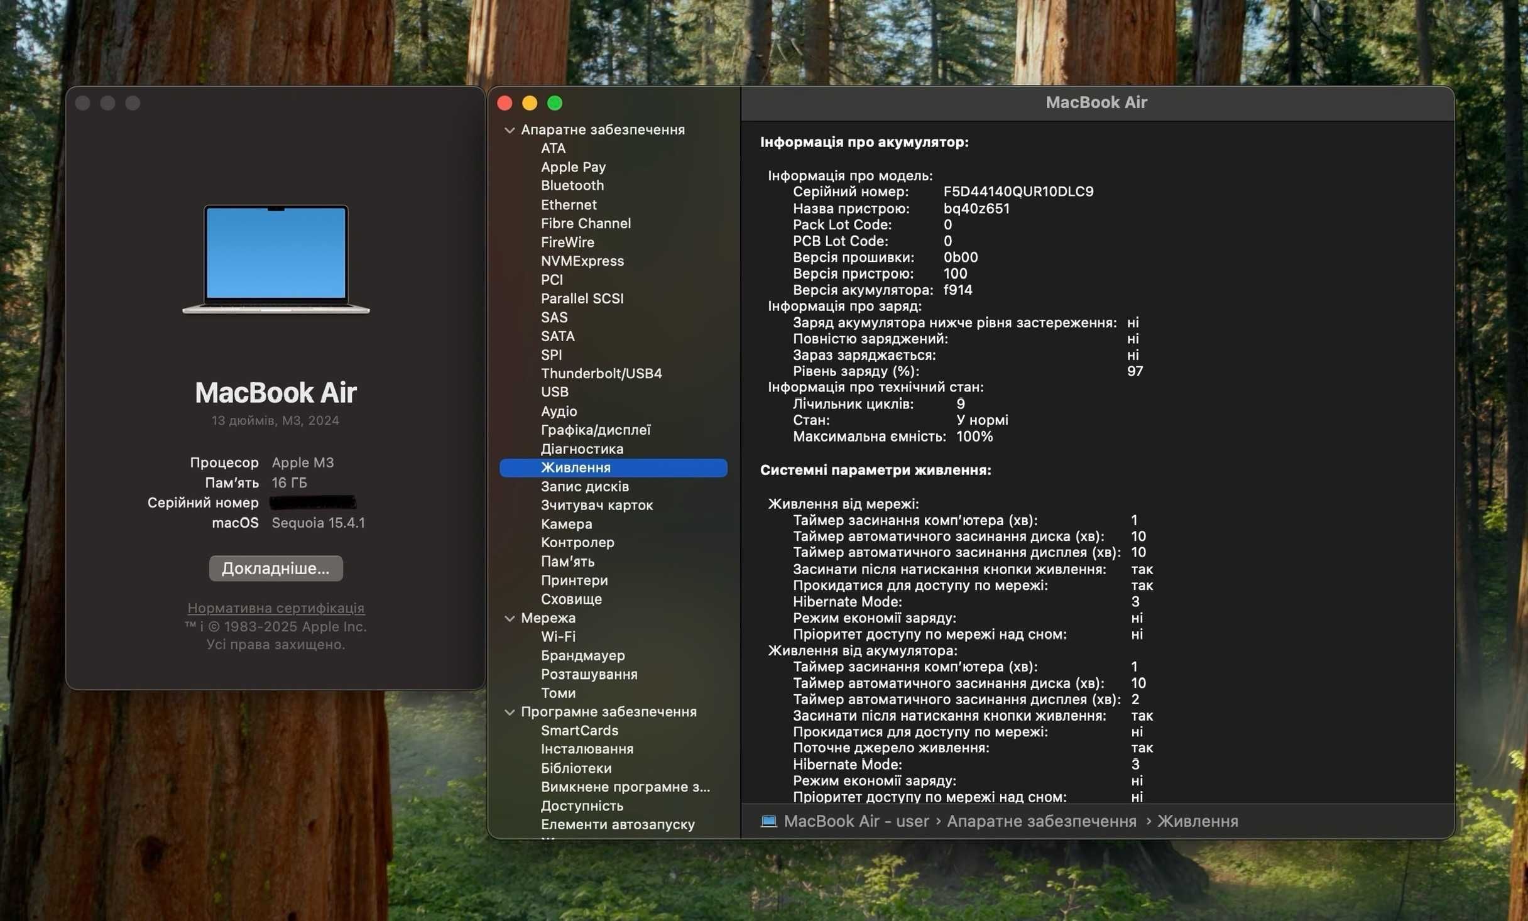
Task: Select Wi-Fi under Мережа
Action: point(558,636)
